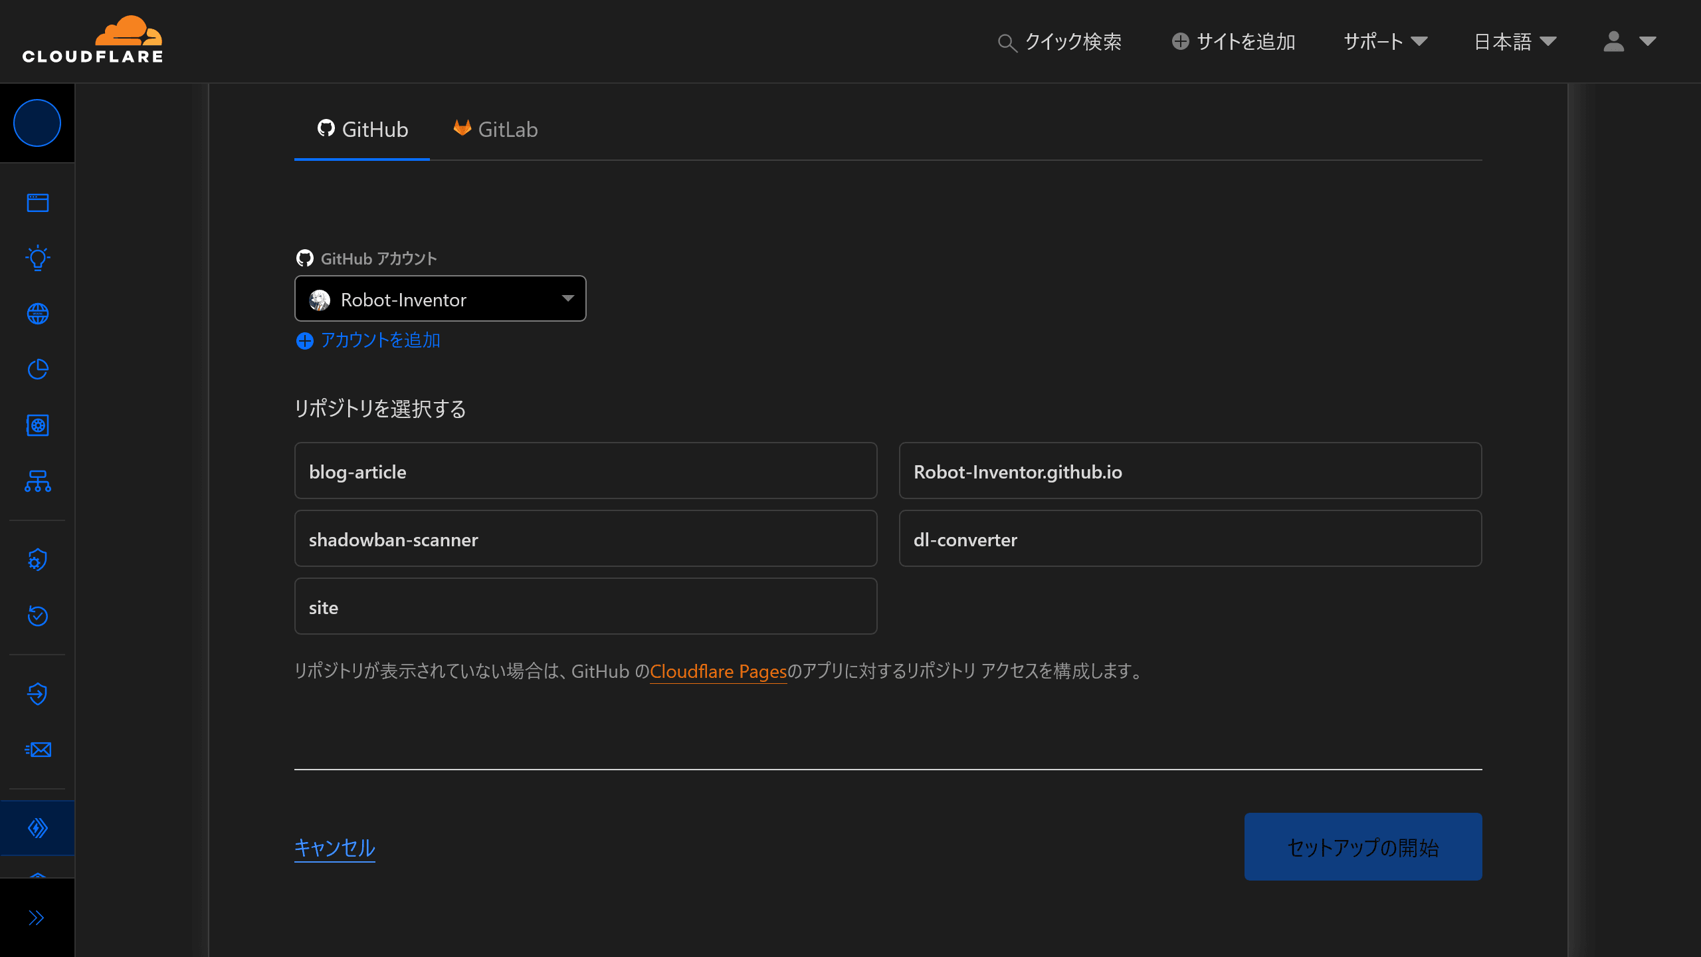Switch to the GitHub tab

tap(362, 130)
